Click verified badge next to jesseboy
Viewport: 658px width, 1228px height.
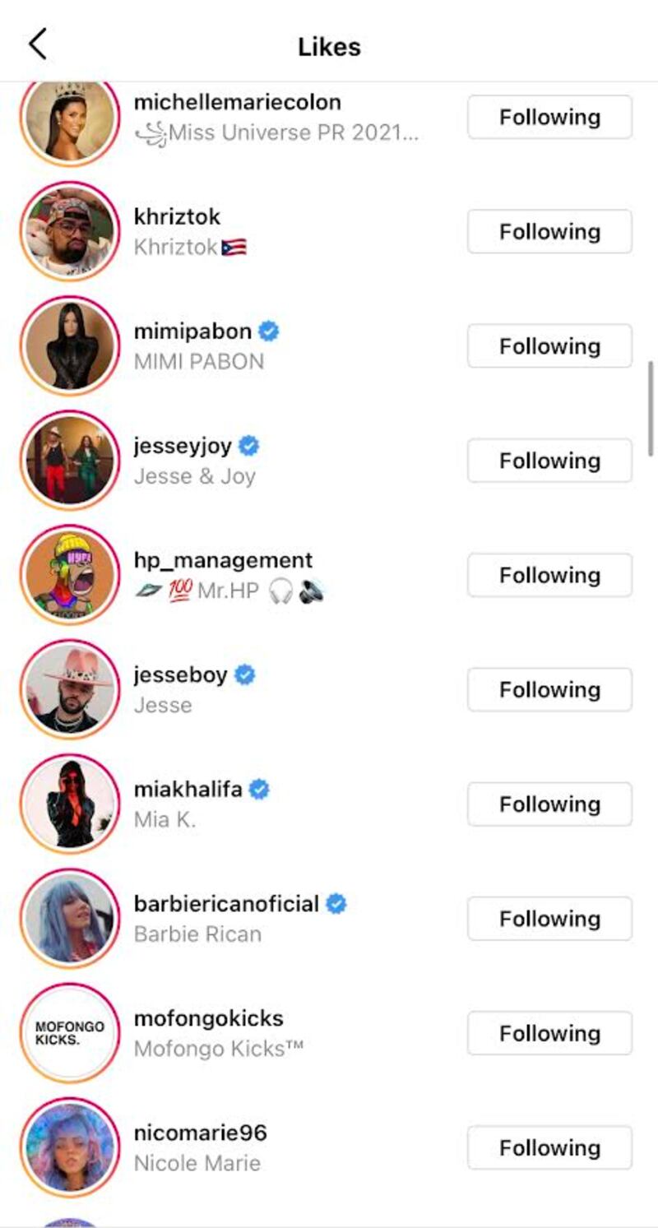click(x=244, y=675)
